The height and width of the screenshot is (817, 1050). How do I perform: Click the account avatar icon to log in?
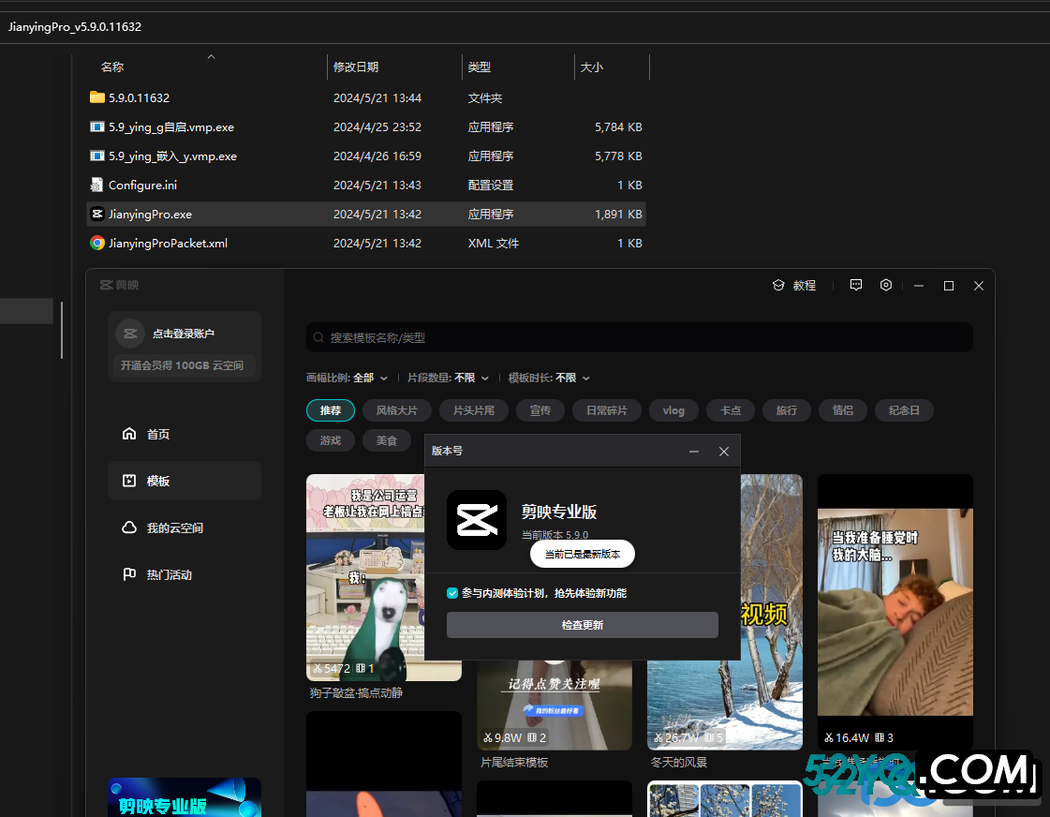[x=130, y=334]
